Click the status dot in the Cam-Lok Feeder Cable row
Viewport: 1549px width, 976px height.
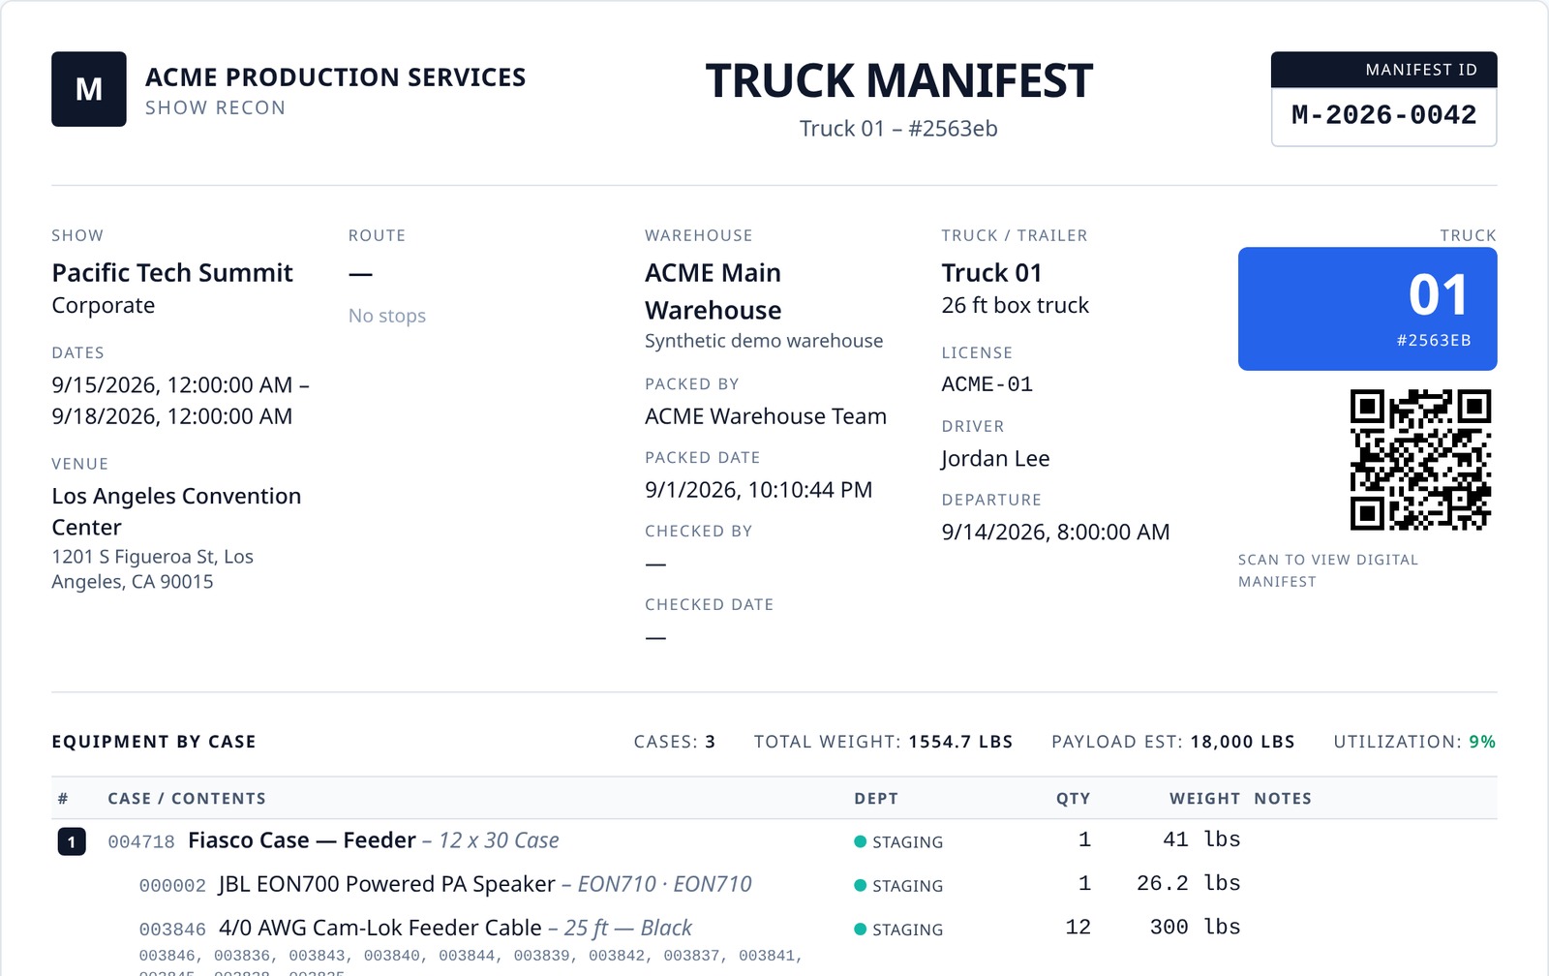(x=860, y=929)
